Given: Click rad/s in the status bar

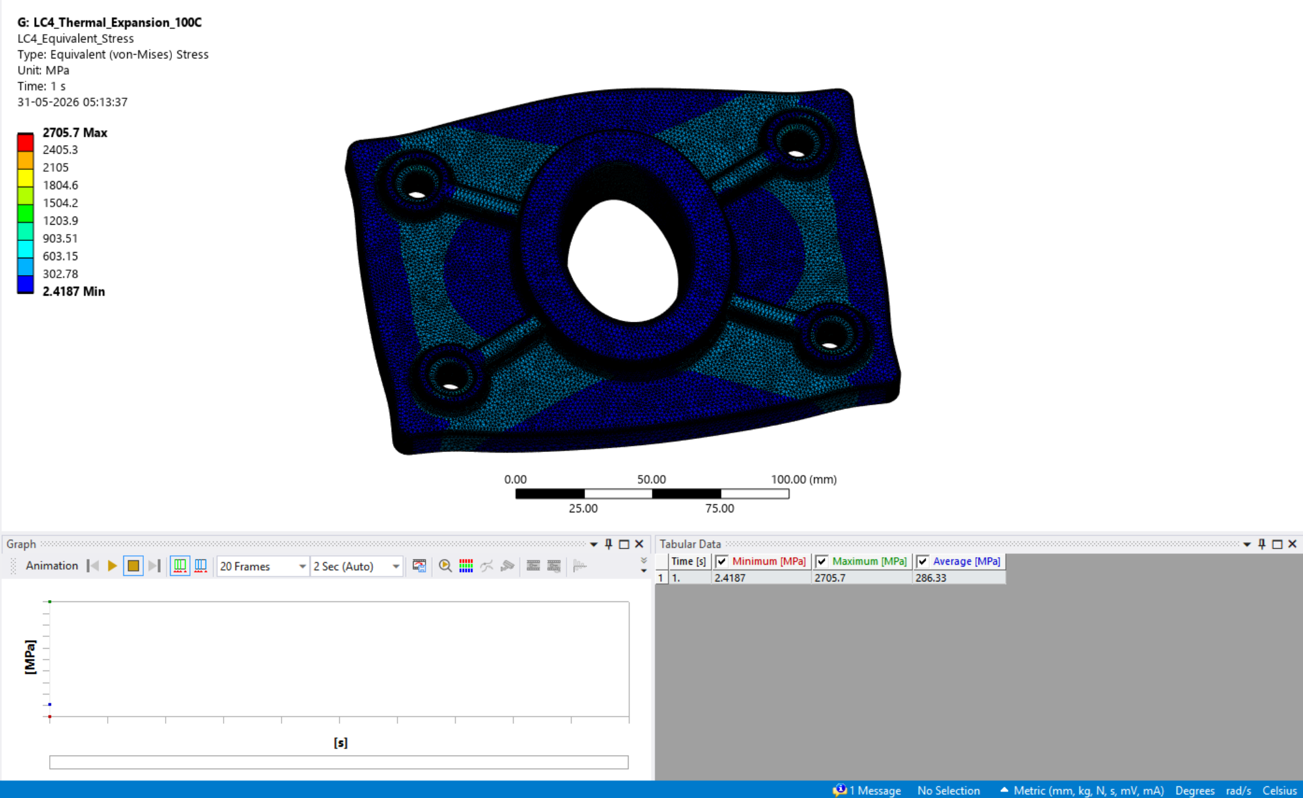Looking at the screenshot, I should click(1238, 791).
